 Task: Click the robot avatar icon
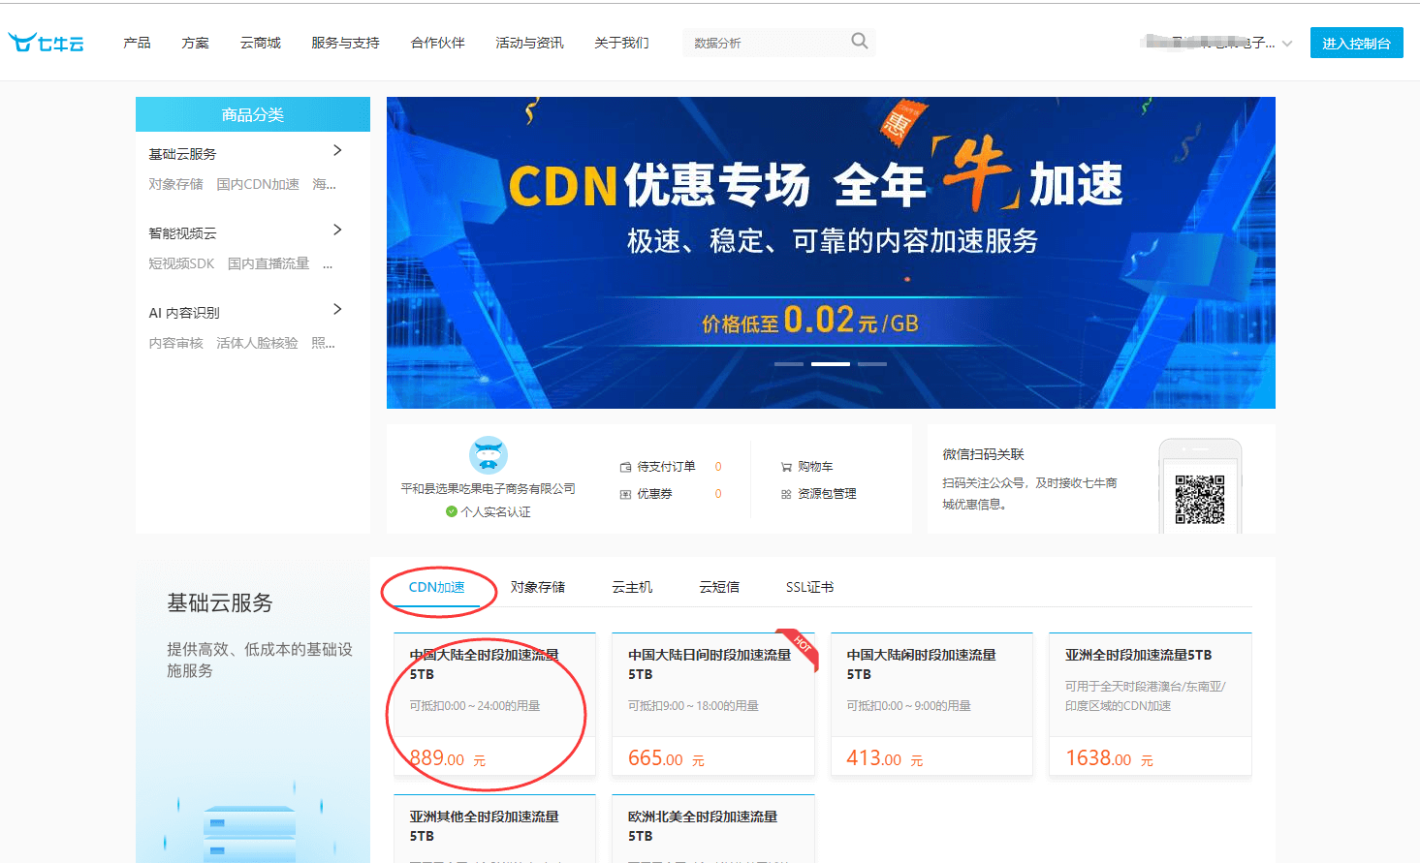[489, 455]
